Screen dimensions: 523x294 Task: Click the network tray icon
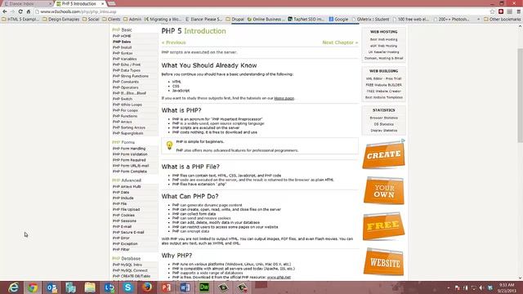point(473,287)
